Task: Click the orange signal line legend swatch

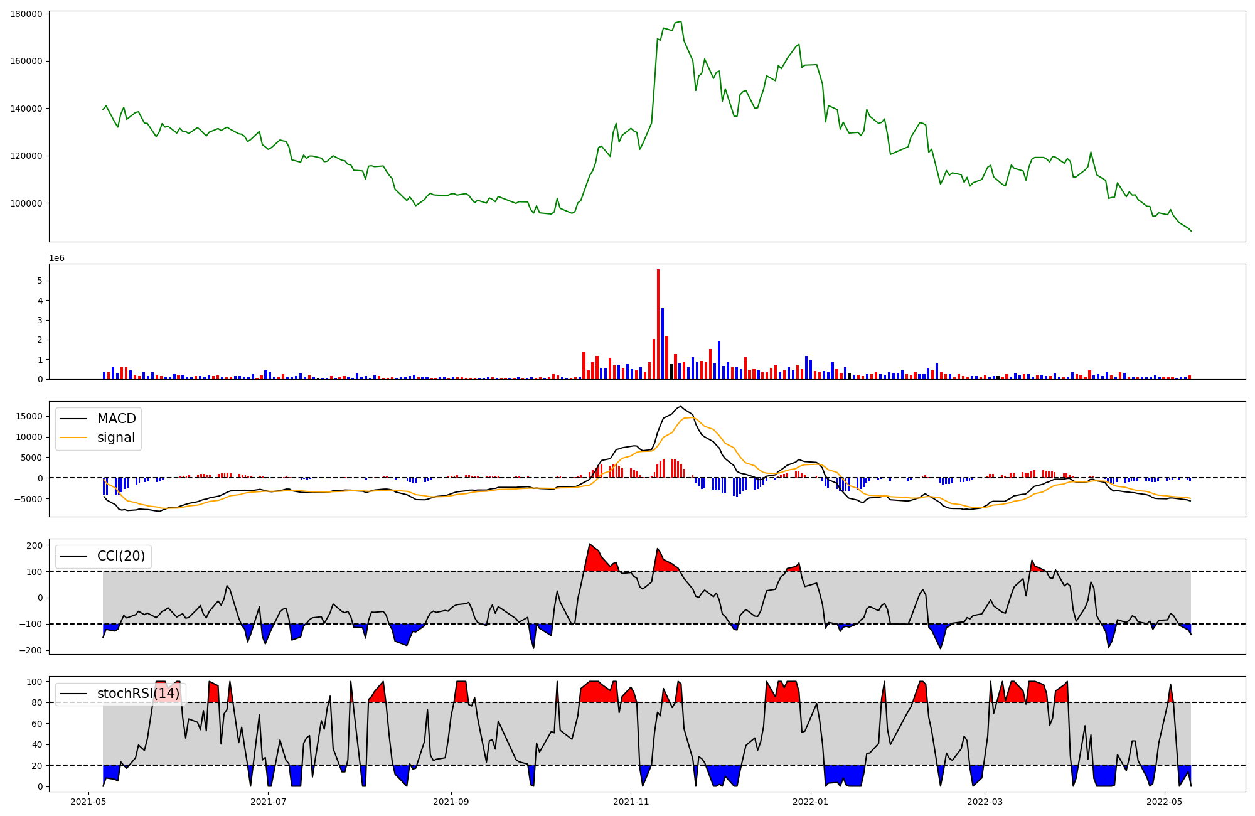Action: click(73, 438)
